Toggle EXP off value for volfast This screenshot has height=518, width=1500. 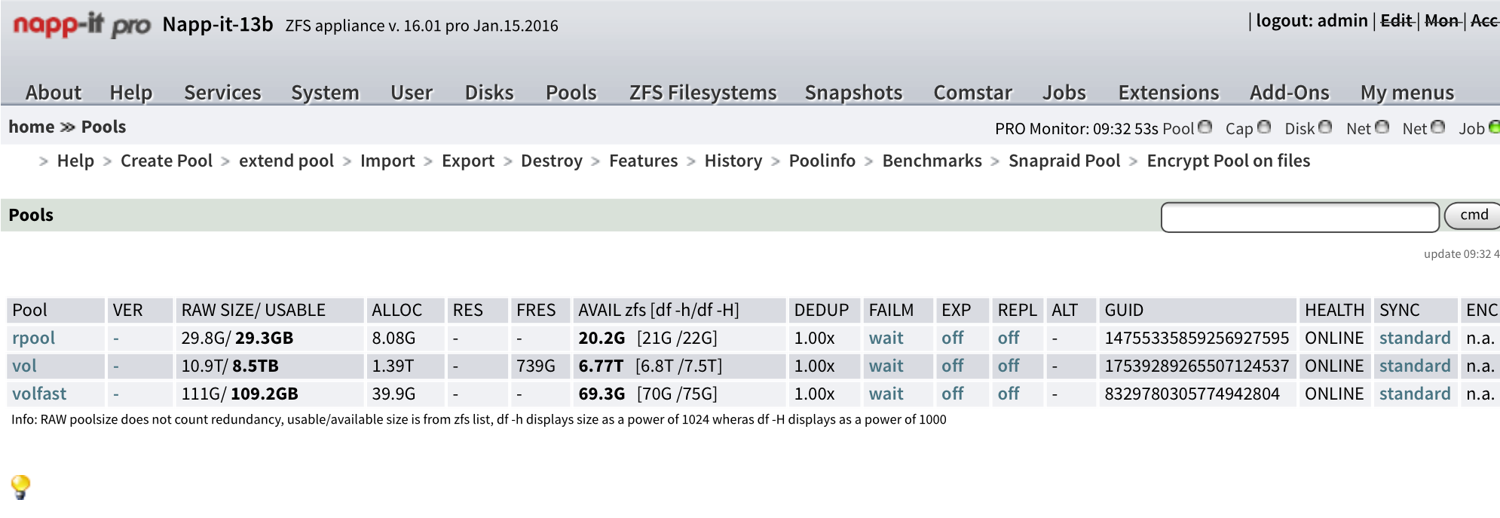click(x=953, y=394)
